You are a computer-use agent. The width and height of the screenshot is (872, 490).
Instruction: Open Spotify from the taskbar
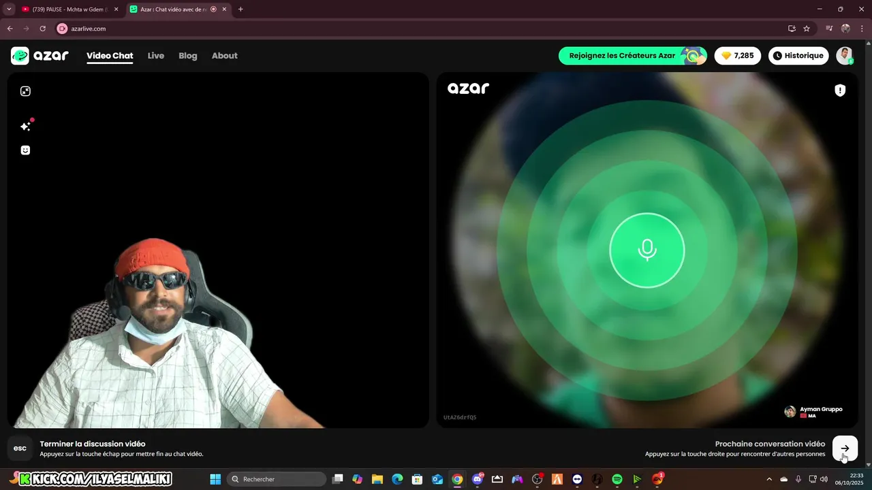(x=617, y=479)
